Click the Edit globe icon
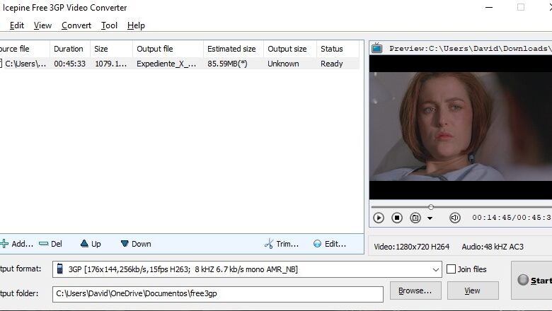The width and height of the screenshot is (552, 311). (x=317, y=244)
